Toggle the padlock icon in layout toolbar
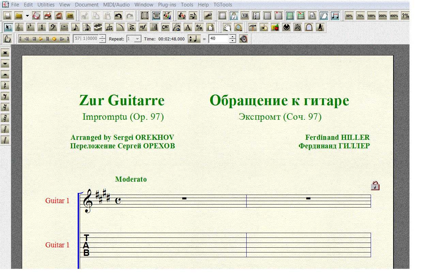 coord(234,16)
